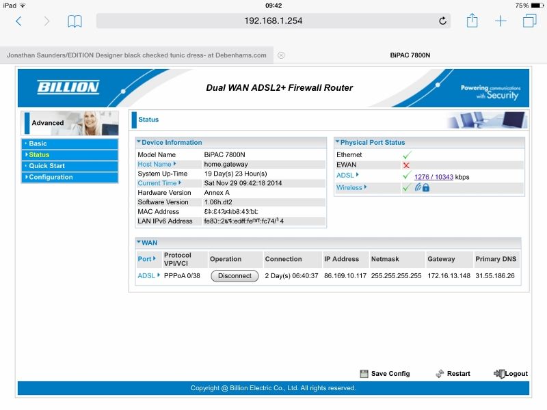Click the Logout door icon
Image resolution: width=547 pixels, height=410 pixels.
tap(499, 374)
